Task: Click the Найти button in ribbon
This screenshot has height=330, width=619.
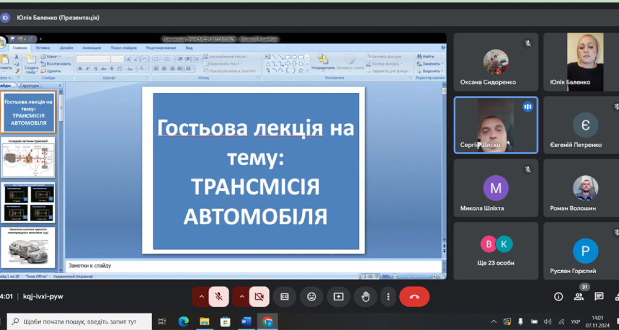Action: coord(426,56)
